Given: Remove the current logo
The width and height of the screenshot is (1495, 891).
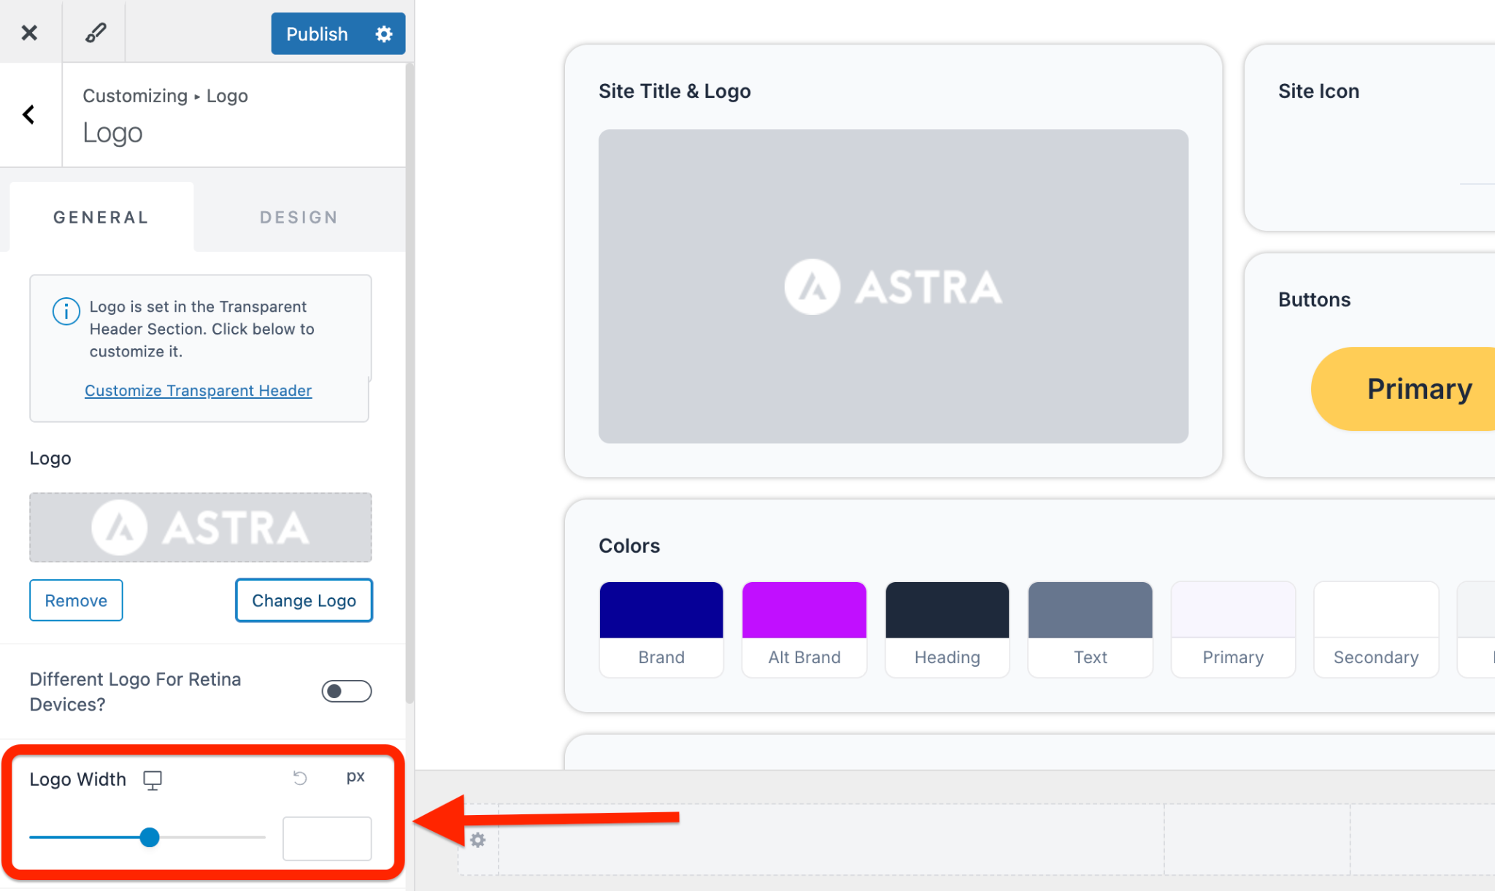Looking at the screenshot, I should tap(76, 600).
